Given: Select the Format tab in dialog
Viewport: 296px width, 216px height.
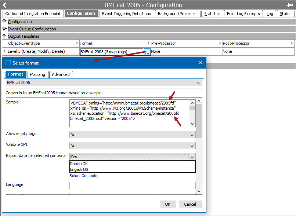Looking at the screenshot, I should click(x=16, y=74).
